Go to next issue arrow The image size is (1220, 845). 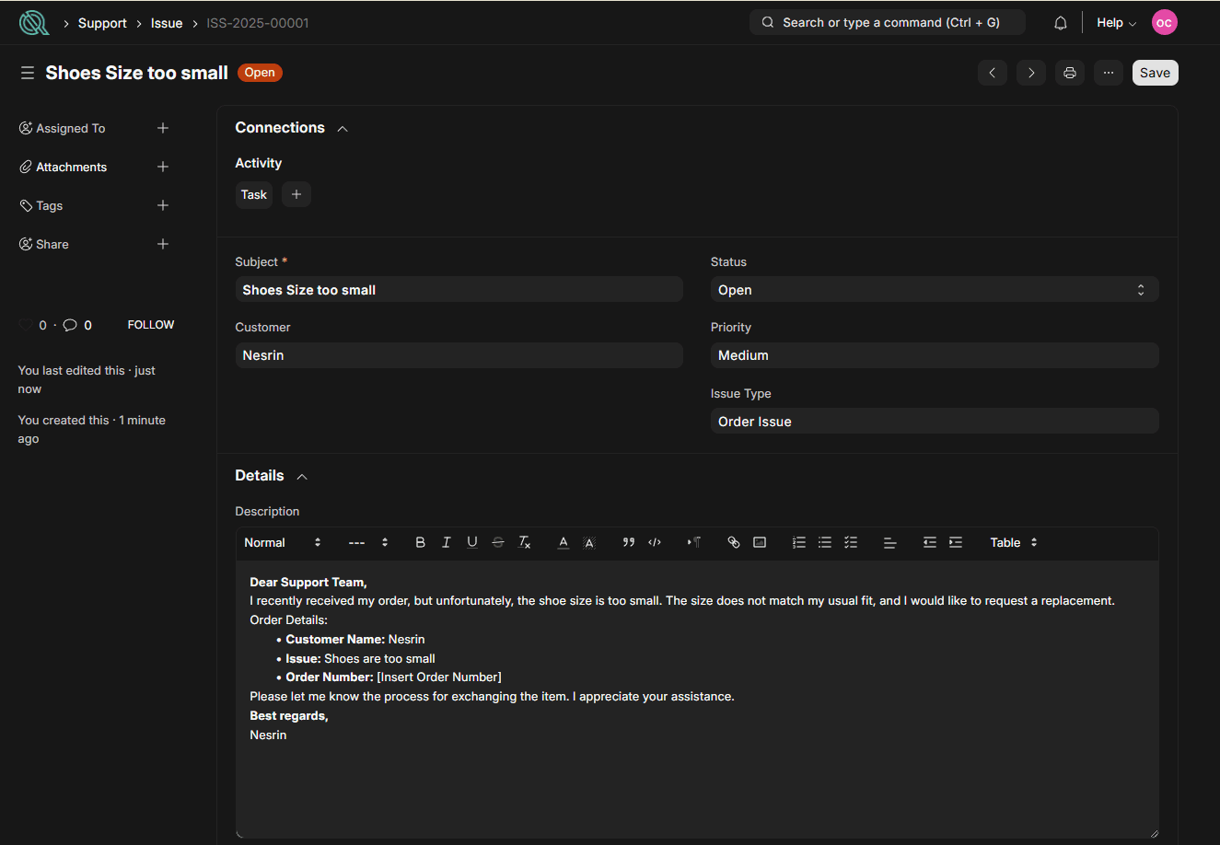tap(1031, 73)
